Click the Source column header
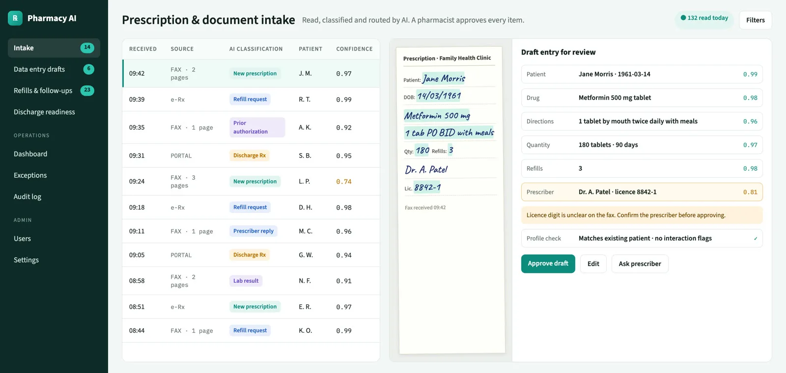 pyautogui.click(x=182, y=49)
